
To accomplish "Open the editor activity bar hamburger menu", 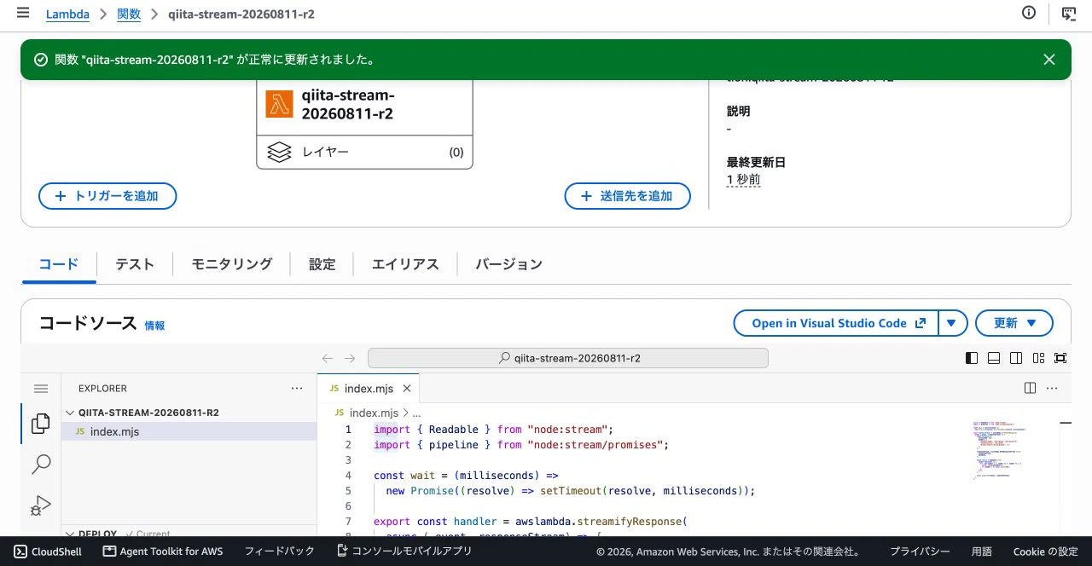I will click(x=41, y=389).
